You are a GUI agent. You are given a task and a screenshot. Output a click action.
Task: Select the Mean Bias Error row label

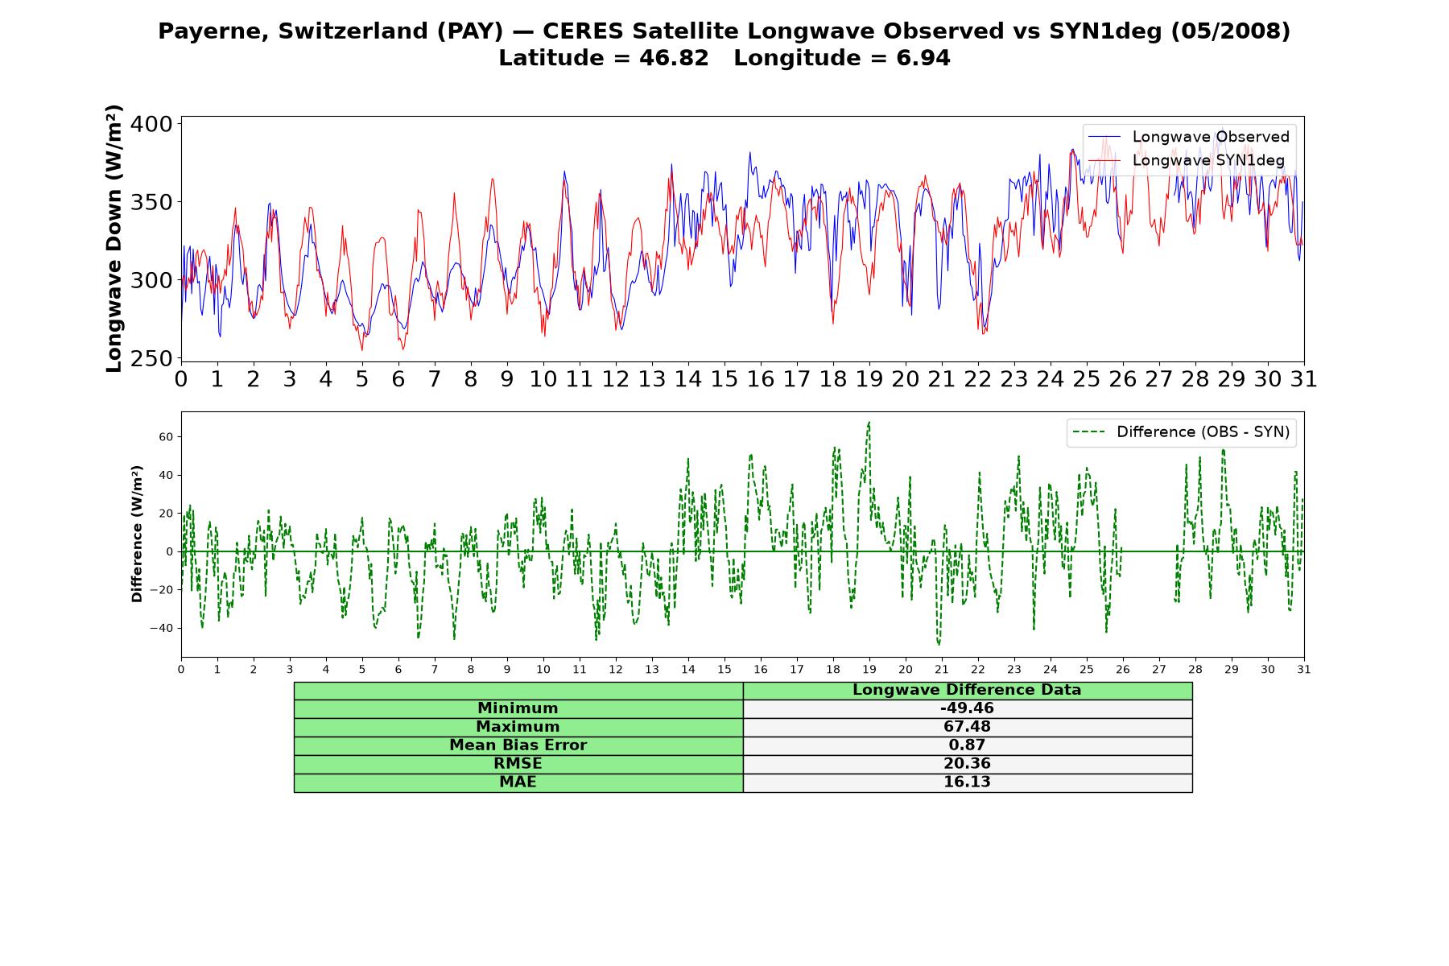point(518,745)
